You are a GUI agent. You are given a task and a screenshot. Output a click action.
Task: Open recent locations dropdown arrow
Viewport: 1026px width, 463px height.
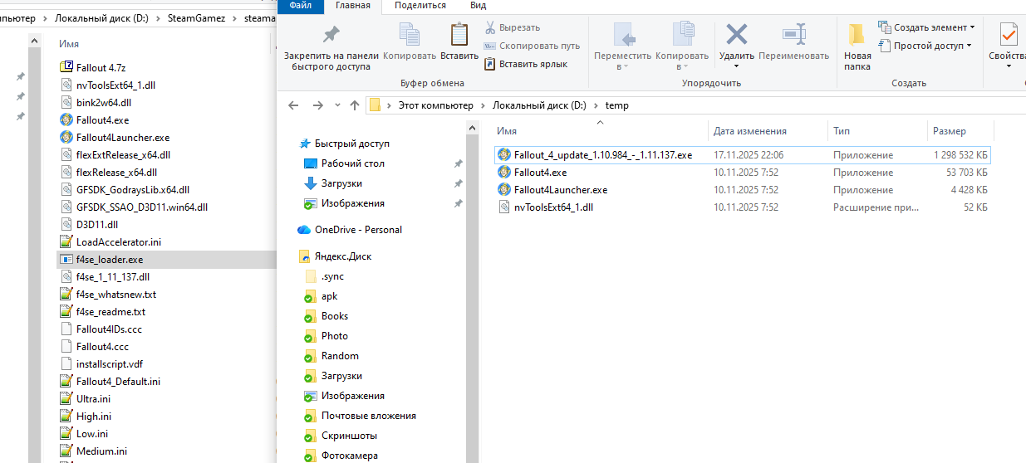click(336, 105)
